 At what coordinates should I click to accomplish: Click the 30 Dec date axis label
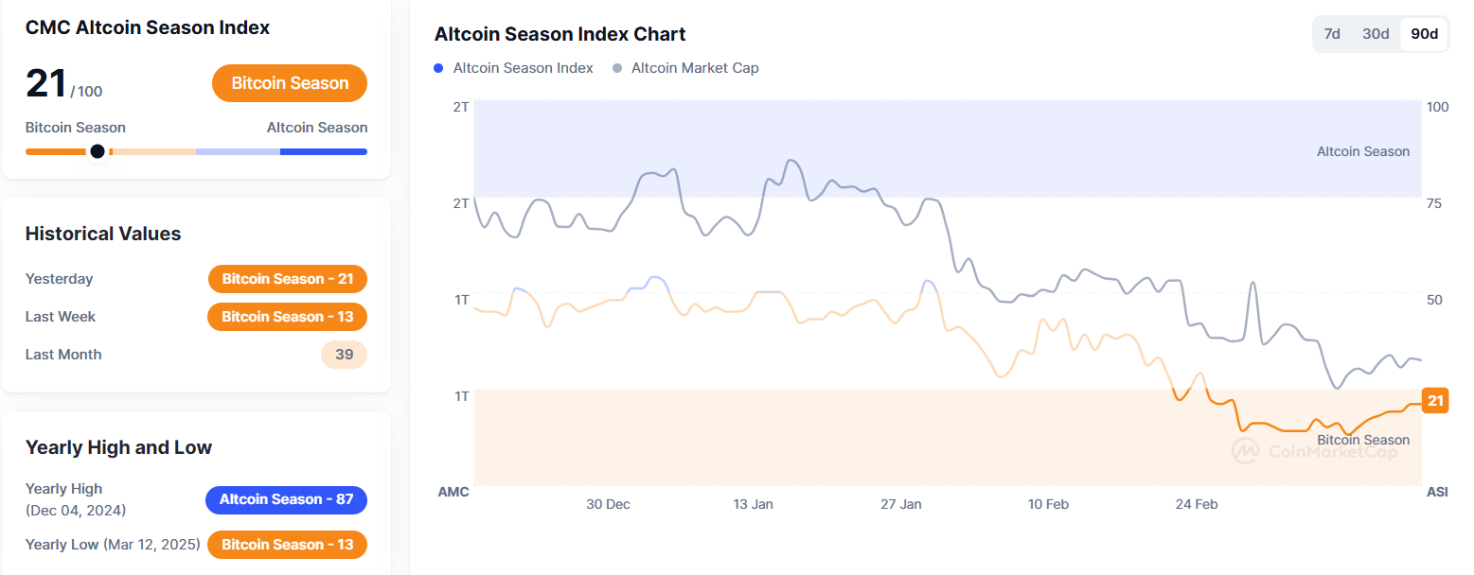click(x=608, y=504)
